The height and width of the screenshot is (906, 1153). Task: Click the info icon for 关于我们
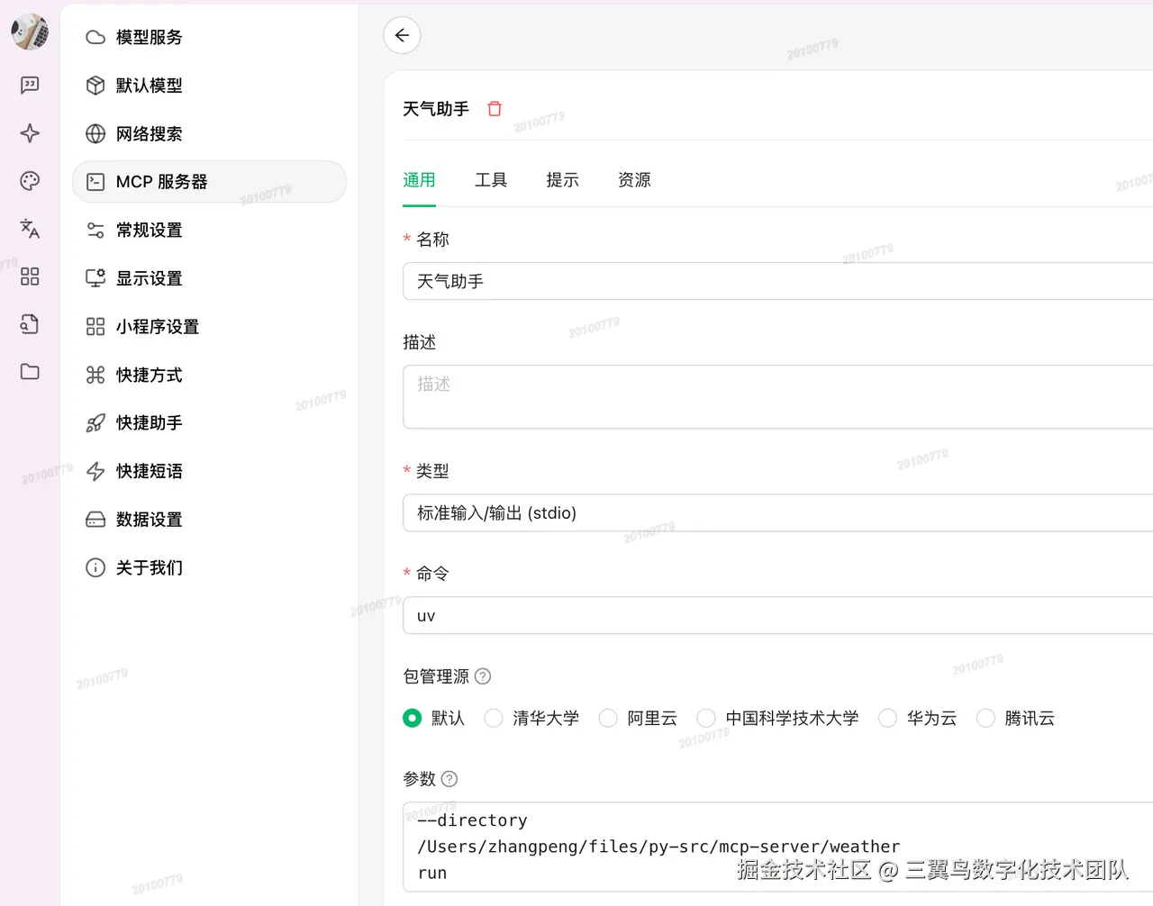pos(95,567)
